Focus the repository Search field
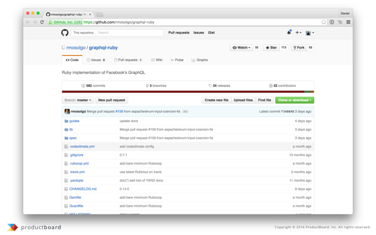 tap(130, 33)
